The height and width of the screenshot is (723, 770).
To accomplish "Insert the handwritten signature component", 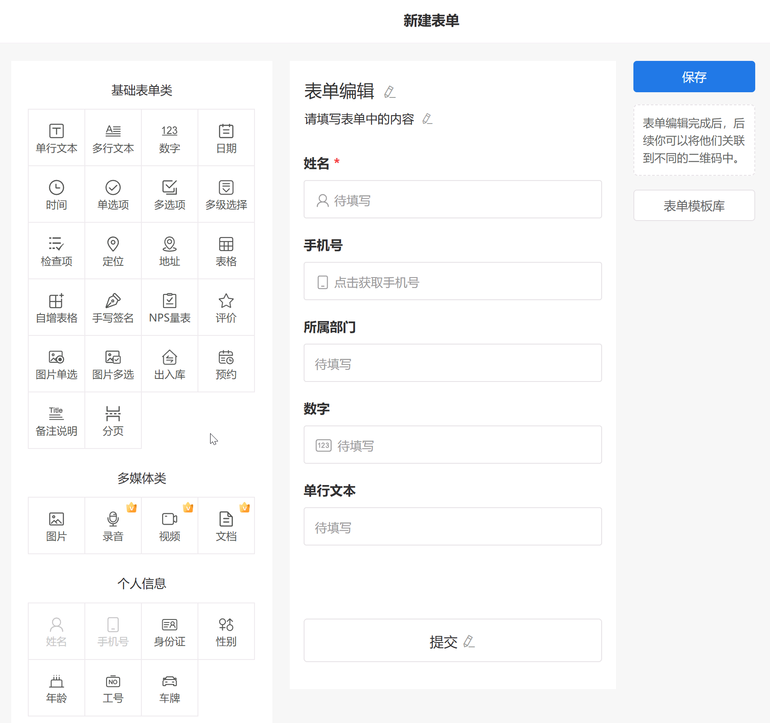I will (113, 308).
